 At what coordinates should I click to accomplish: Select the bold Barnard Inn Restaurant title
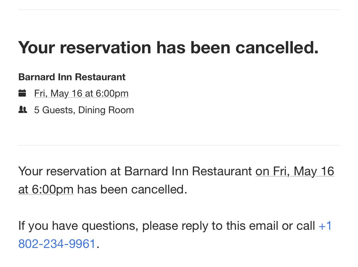coord(72,77)
